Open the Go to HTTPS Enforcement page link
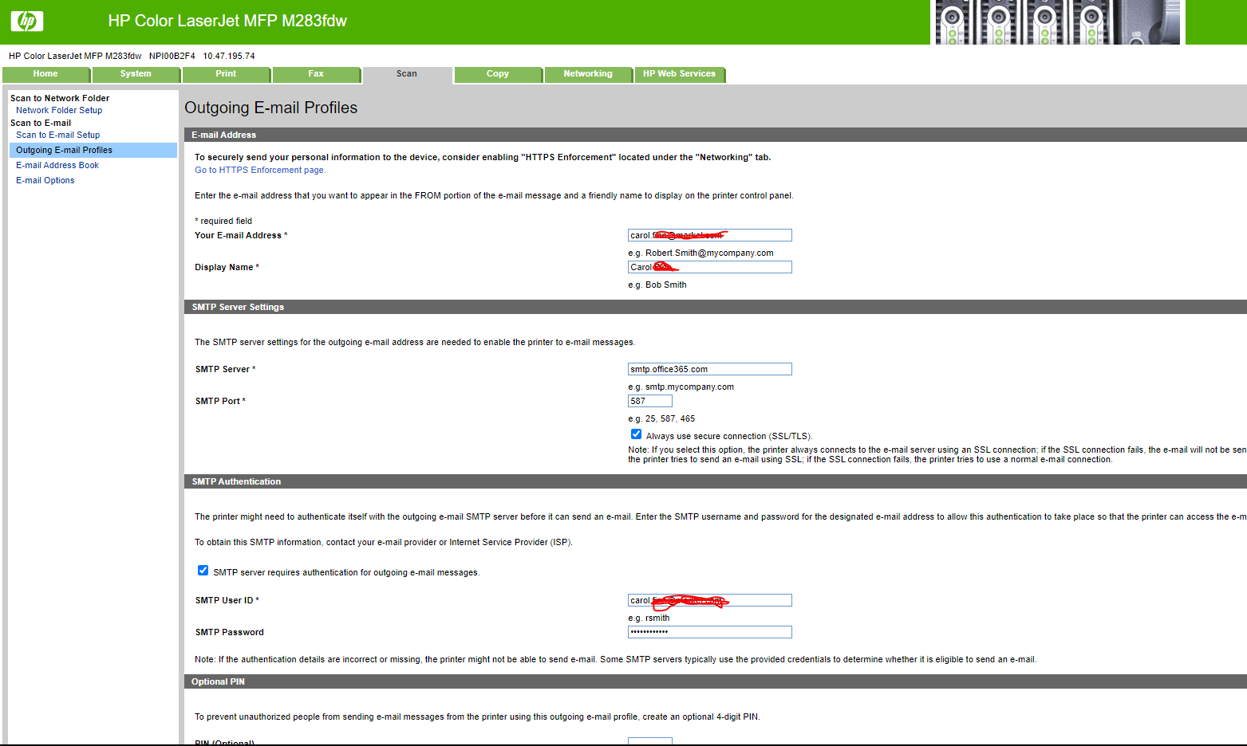This screenshot has height=746, width=1247. pyautogui.click(x=259, y=170)
